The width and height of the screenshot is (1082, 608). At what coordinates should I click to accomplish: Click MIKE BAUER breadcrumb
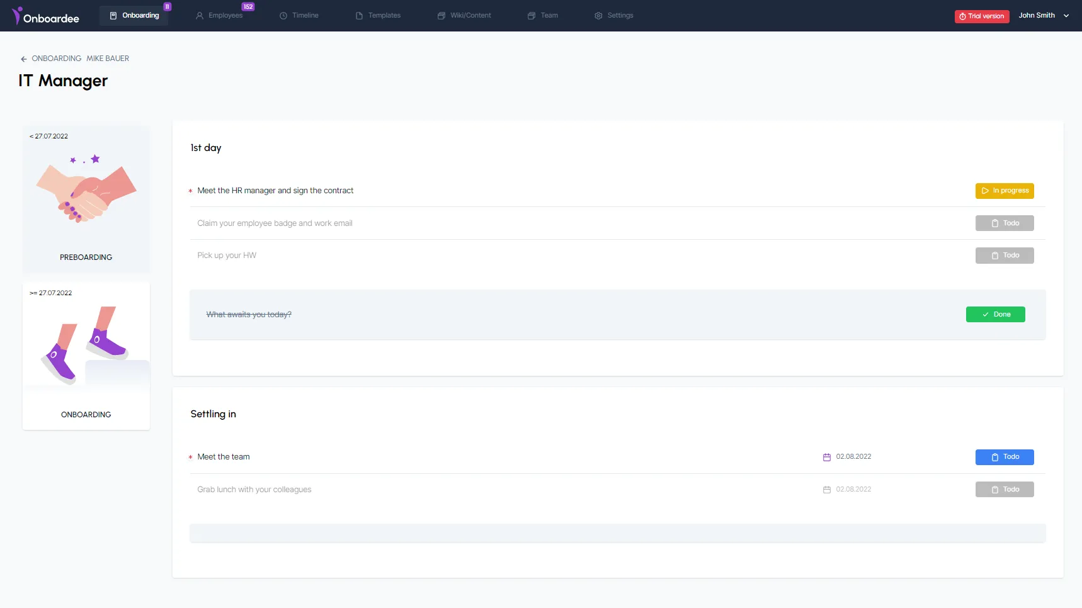tap(108, 59)
